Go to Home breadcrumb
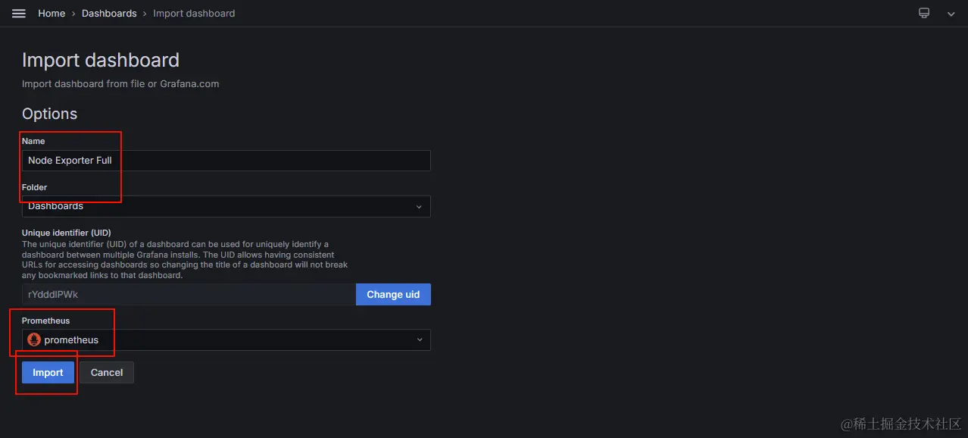 [52, 14]
